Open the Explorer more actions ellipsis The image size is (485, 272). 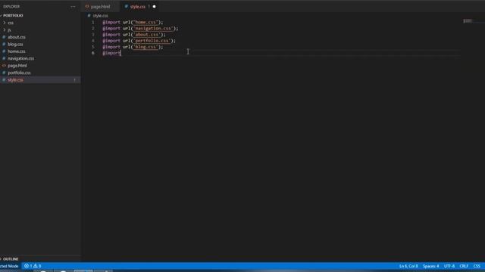tap(73, 7)
